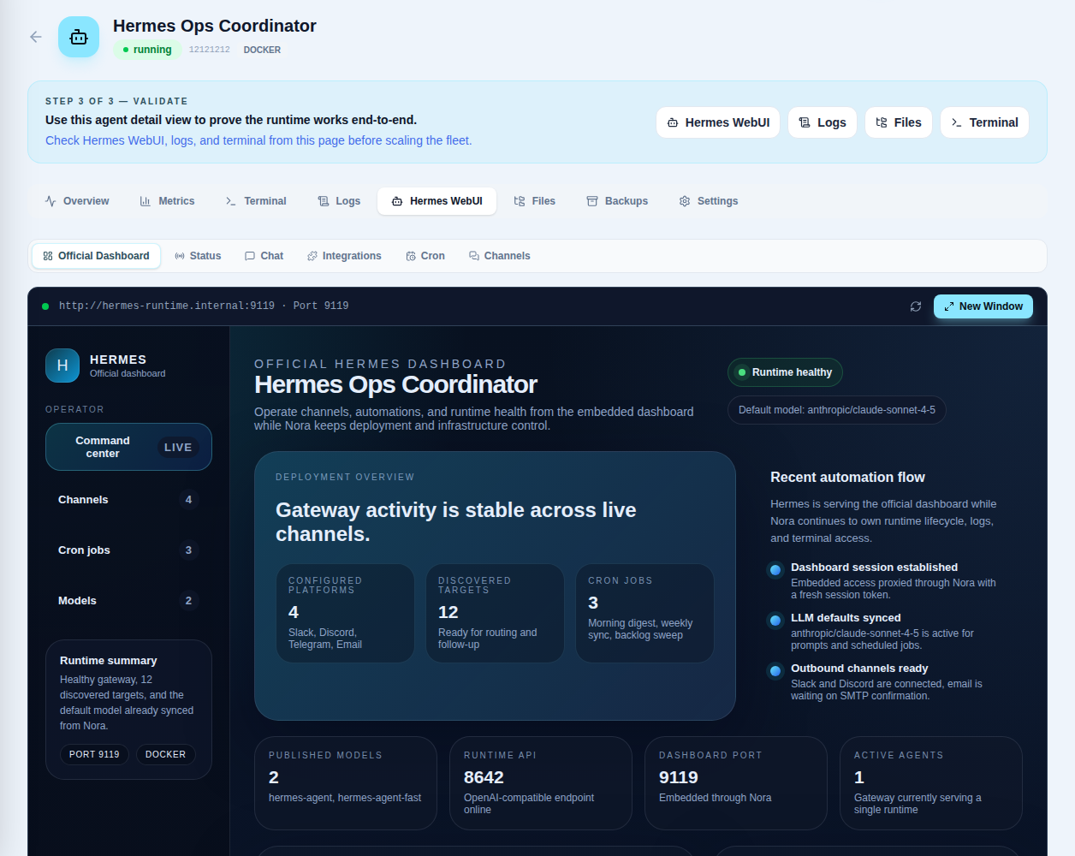Click the Configured Platforms card
1075x856 pixels.
tap(345, 613)
